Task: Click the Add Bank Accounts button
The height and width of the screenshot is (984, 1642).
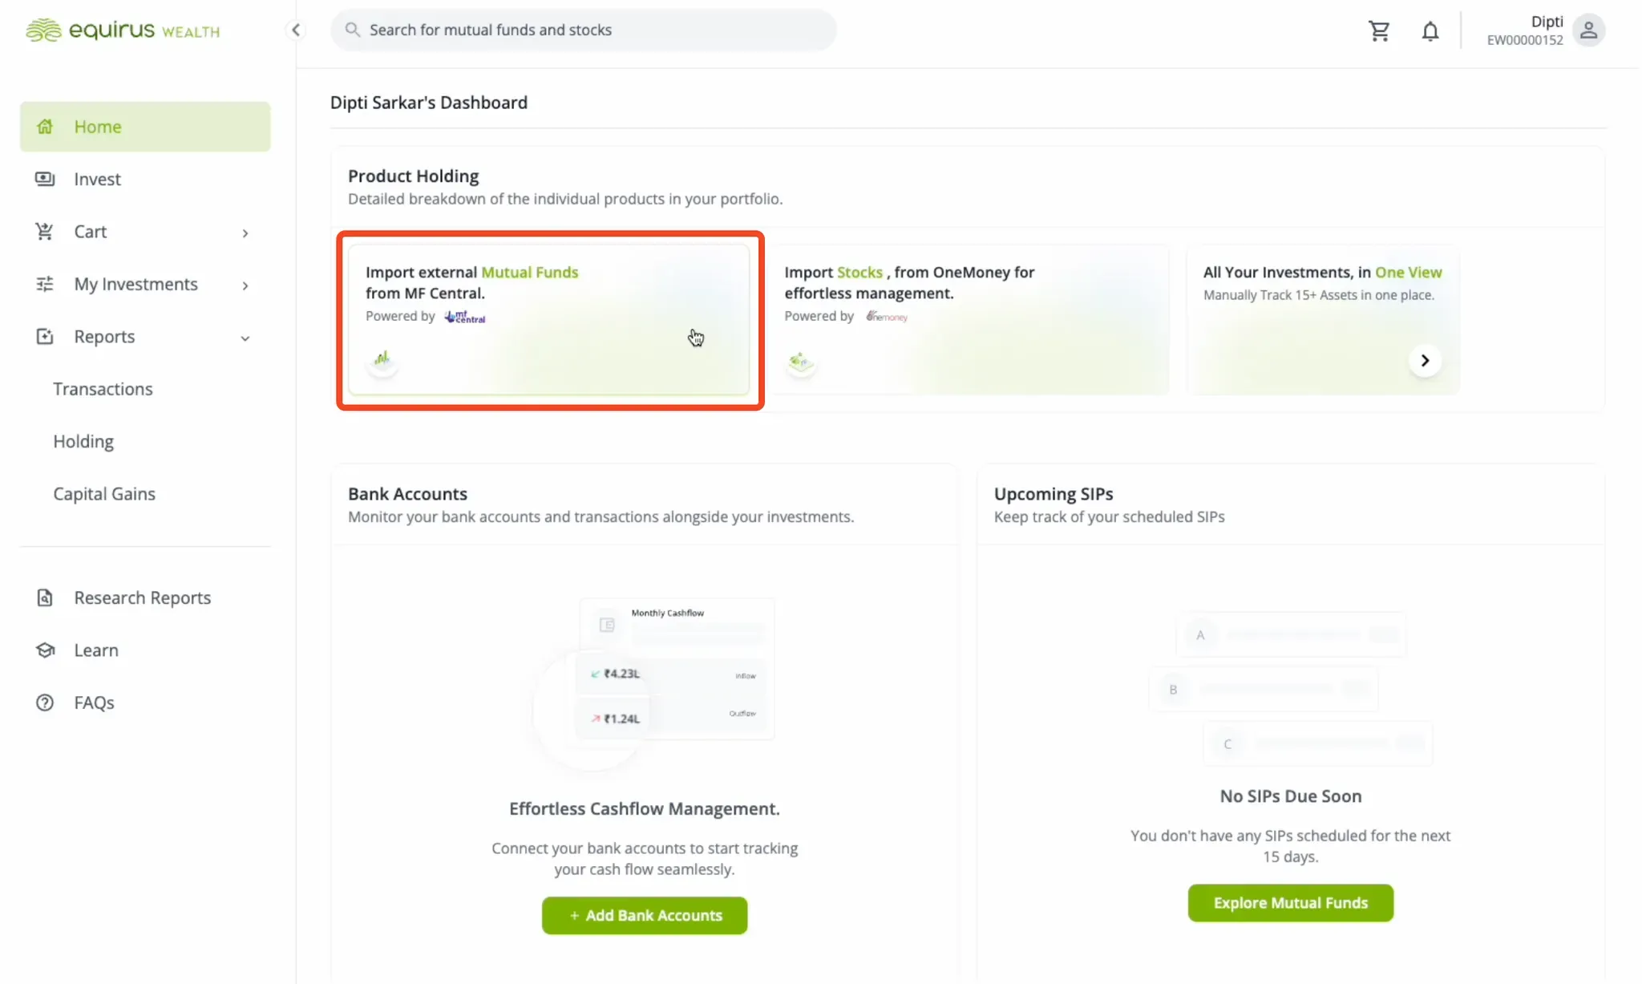Action: [645, 915]
